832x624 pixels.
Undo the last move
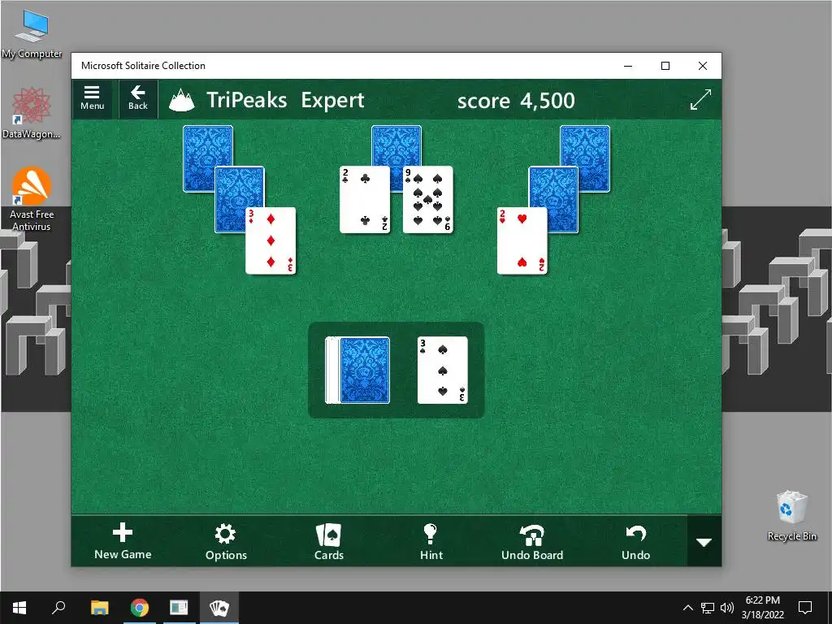pyautogui.click(x=635, y=541)
